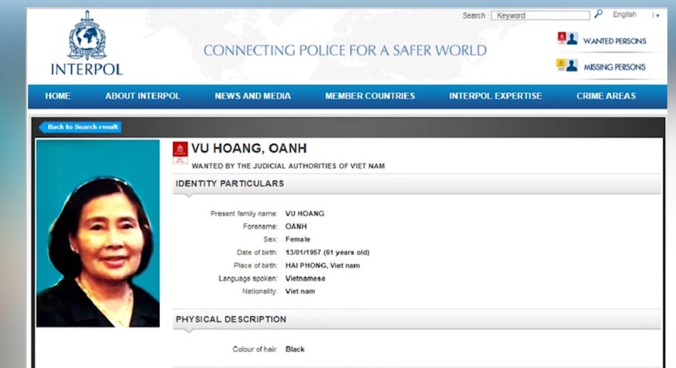676x368 pixels.
Task: Go to the Home menu item
Action: pyautogui.click(x=58, y=96)
